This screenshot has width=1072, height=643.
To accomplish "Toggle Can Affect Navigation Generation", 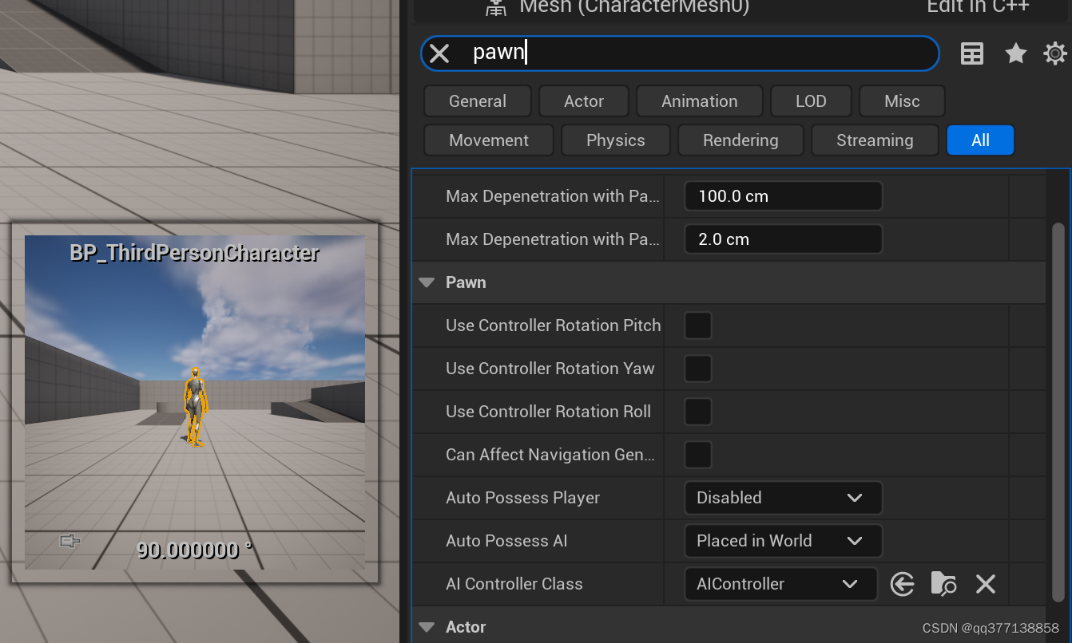I will (697, 455).
